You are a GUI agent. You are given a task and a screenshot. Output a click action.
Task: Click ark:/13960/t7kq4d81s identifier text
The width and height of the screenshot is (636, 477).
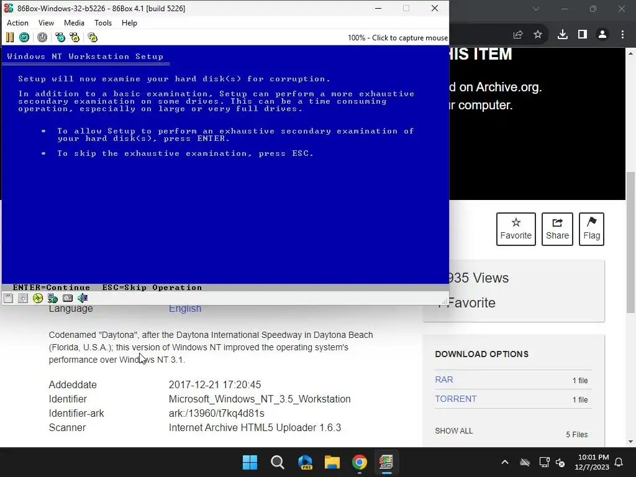(x=217, y=413)
